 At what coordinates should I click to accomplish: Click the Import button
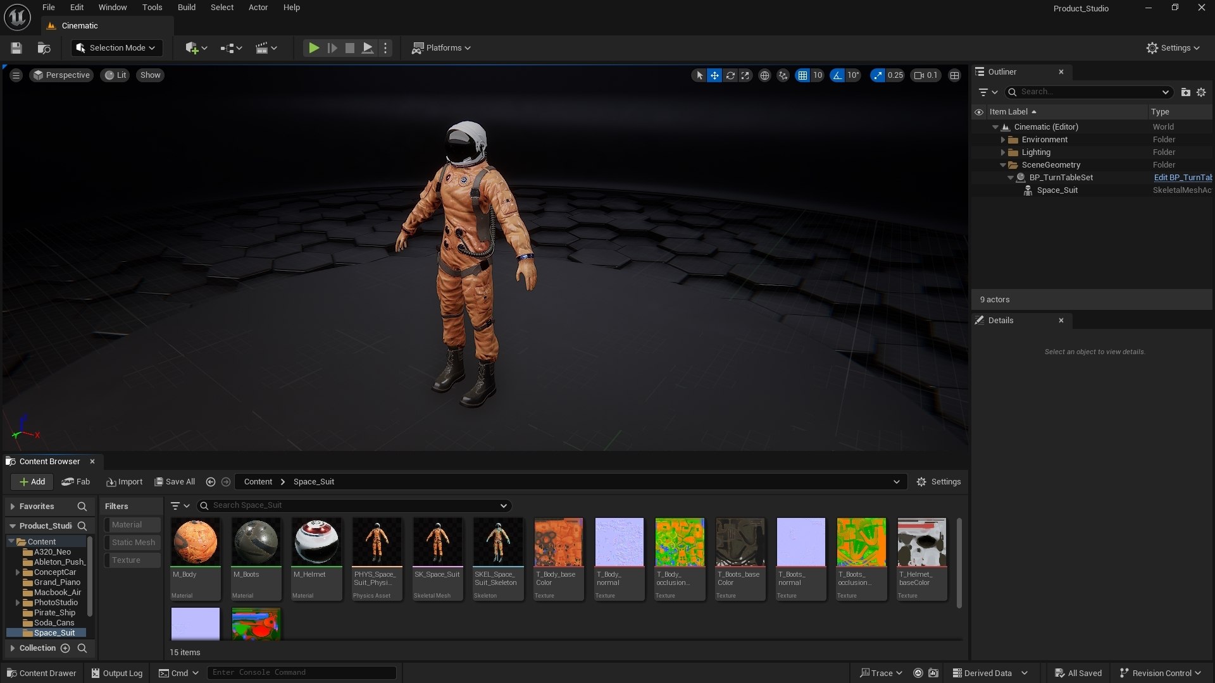[x=125, y=482]
